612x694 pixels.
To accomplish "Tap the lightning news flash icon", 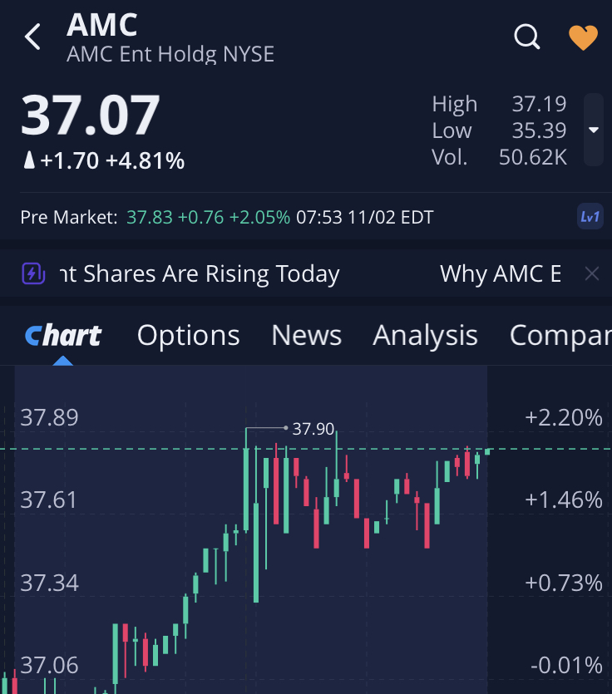I will [33, 273].
